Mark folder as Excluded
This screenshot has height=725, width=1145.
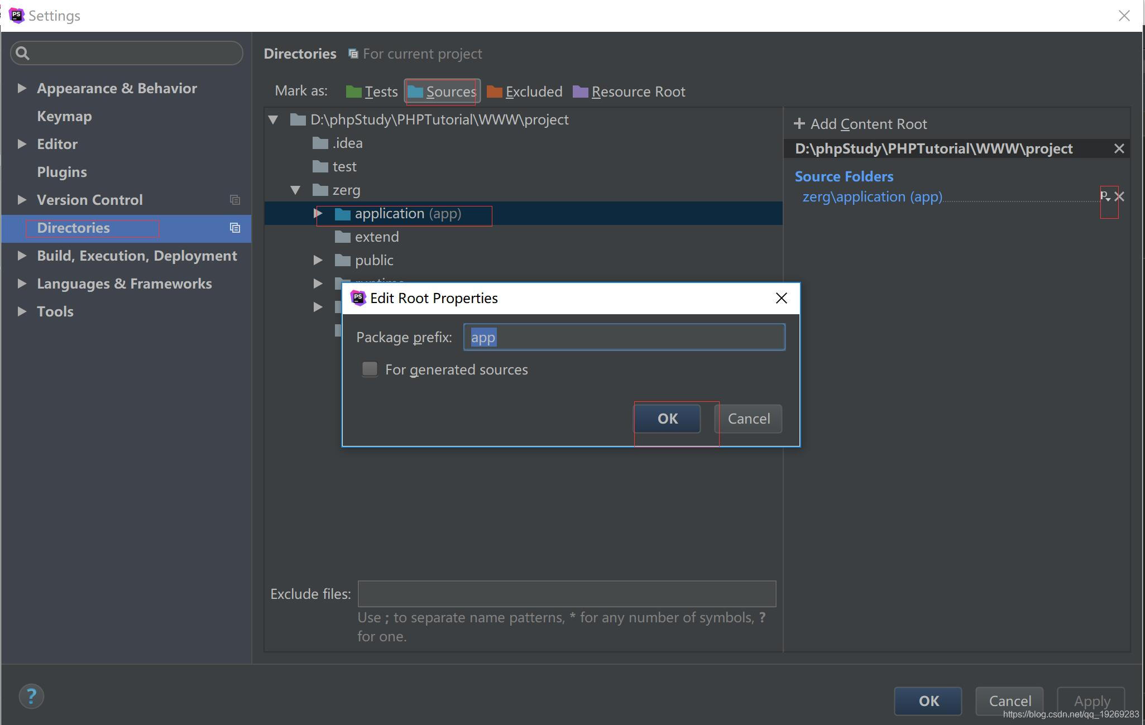(x=525, y=92)
